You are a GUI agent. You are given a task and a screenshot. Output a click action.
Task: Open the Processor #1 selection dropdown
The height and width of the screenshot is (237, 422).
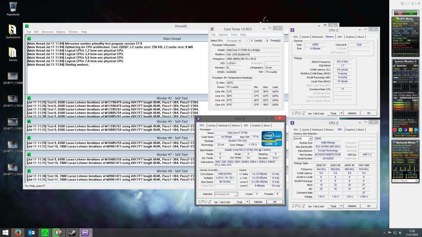226,194
